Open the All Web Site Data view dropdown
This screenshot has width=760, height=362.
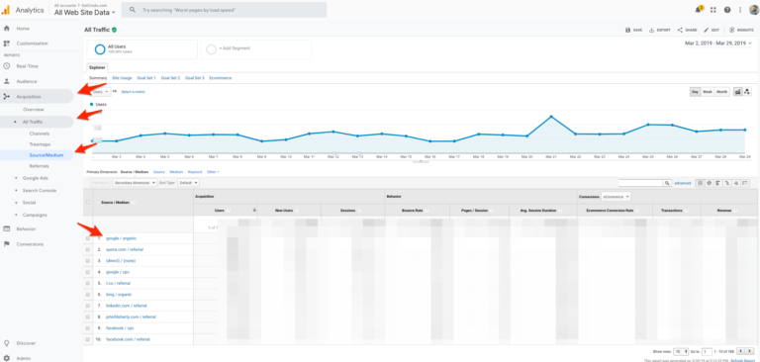[85, 12]
